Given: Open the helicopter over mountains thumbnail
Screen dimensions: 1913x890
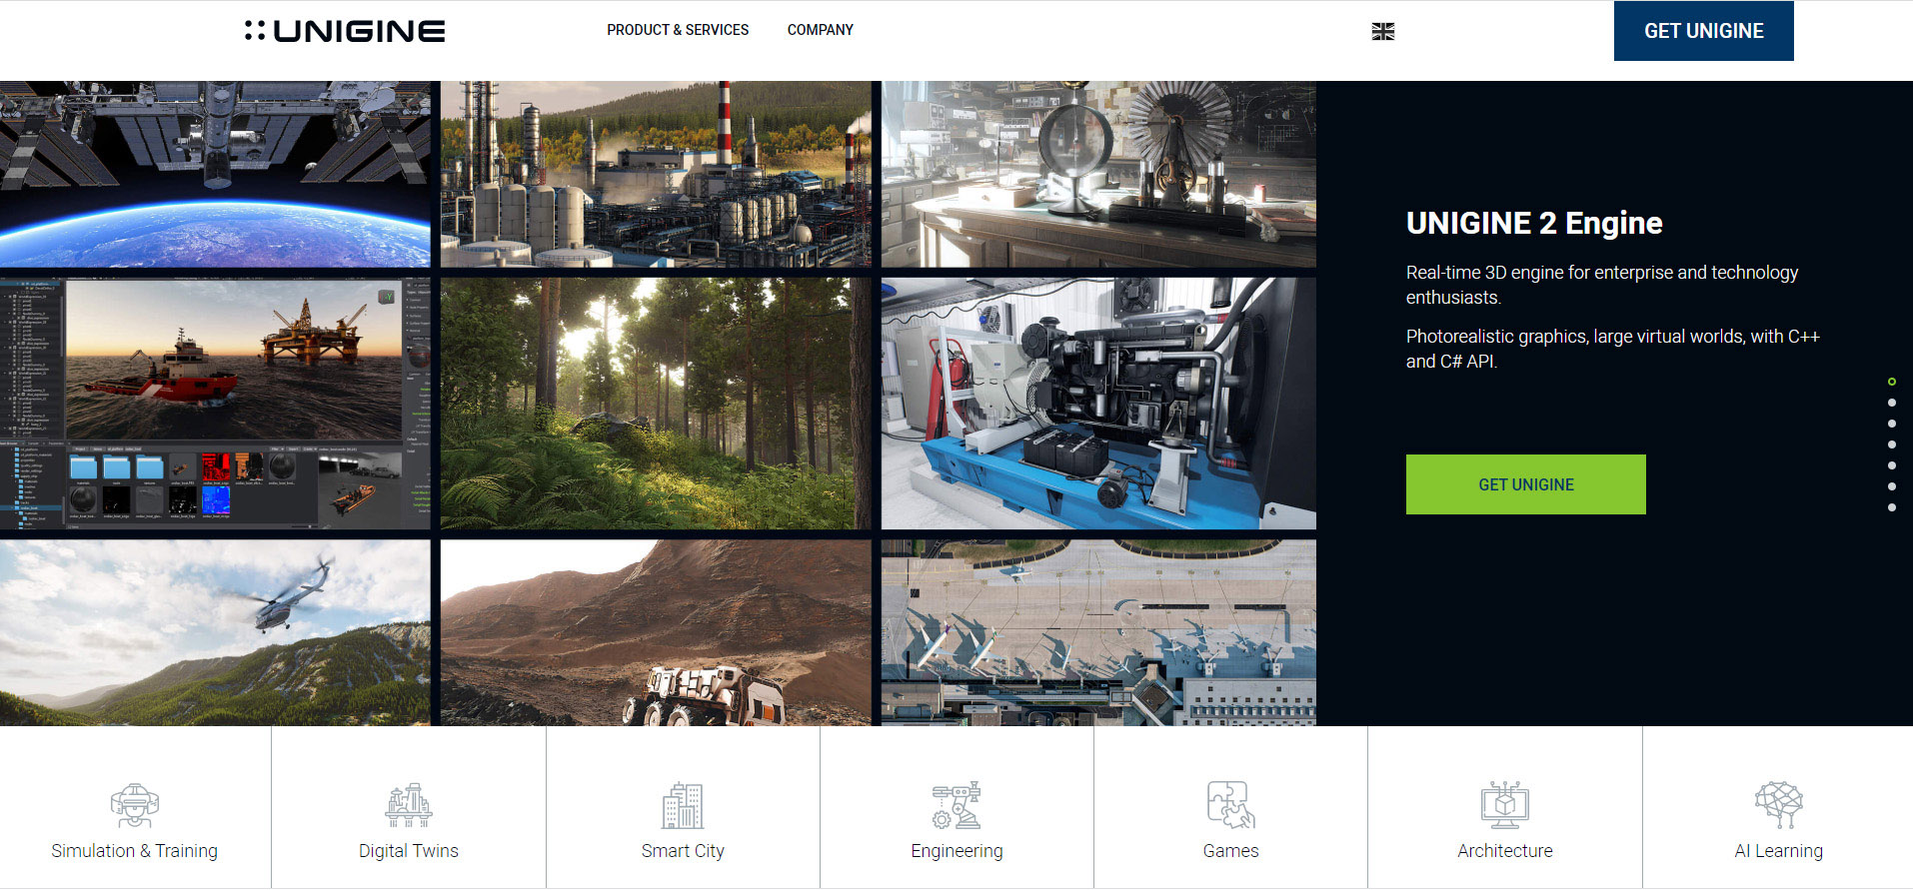Looking at the screenshot, I should (215, 632).
